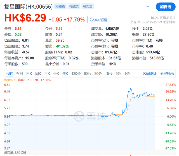Click the 52周最低 value 3.74

25,46
